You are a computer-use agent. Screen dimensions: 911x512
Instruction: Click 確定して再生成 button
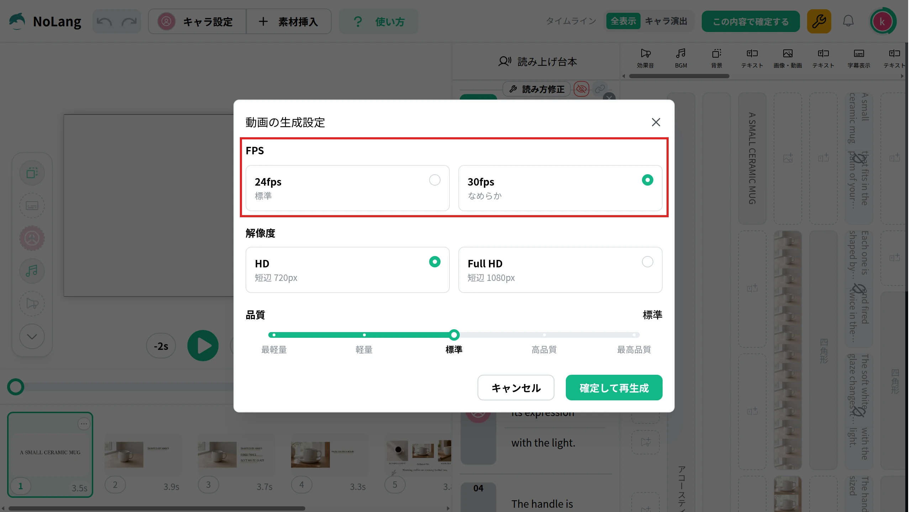coord(614,388)
